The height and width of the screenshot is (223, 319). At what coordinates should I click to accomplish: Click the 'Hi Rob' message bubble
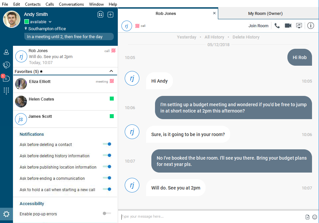pos(299,57)
